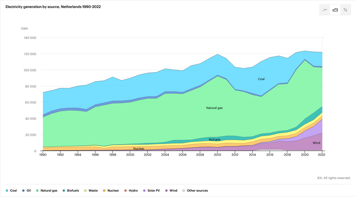Click the IEA All rights reserved text
The height and width of the screenshot is (197, 356).
pyautogui.click(x=333, y=178)
